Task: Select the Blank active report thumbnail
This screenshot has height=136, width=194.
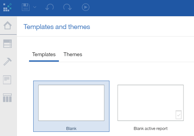Action: (x=151, y=103)
